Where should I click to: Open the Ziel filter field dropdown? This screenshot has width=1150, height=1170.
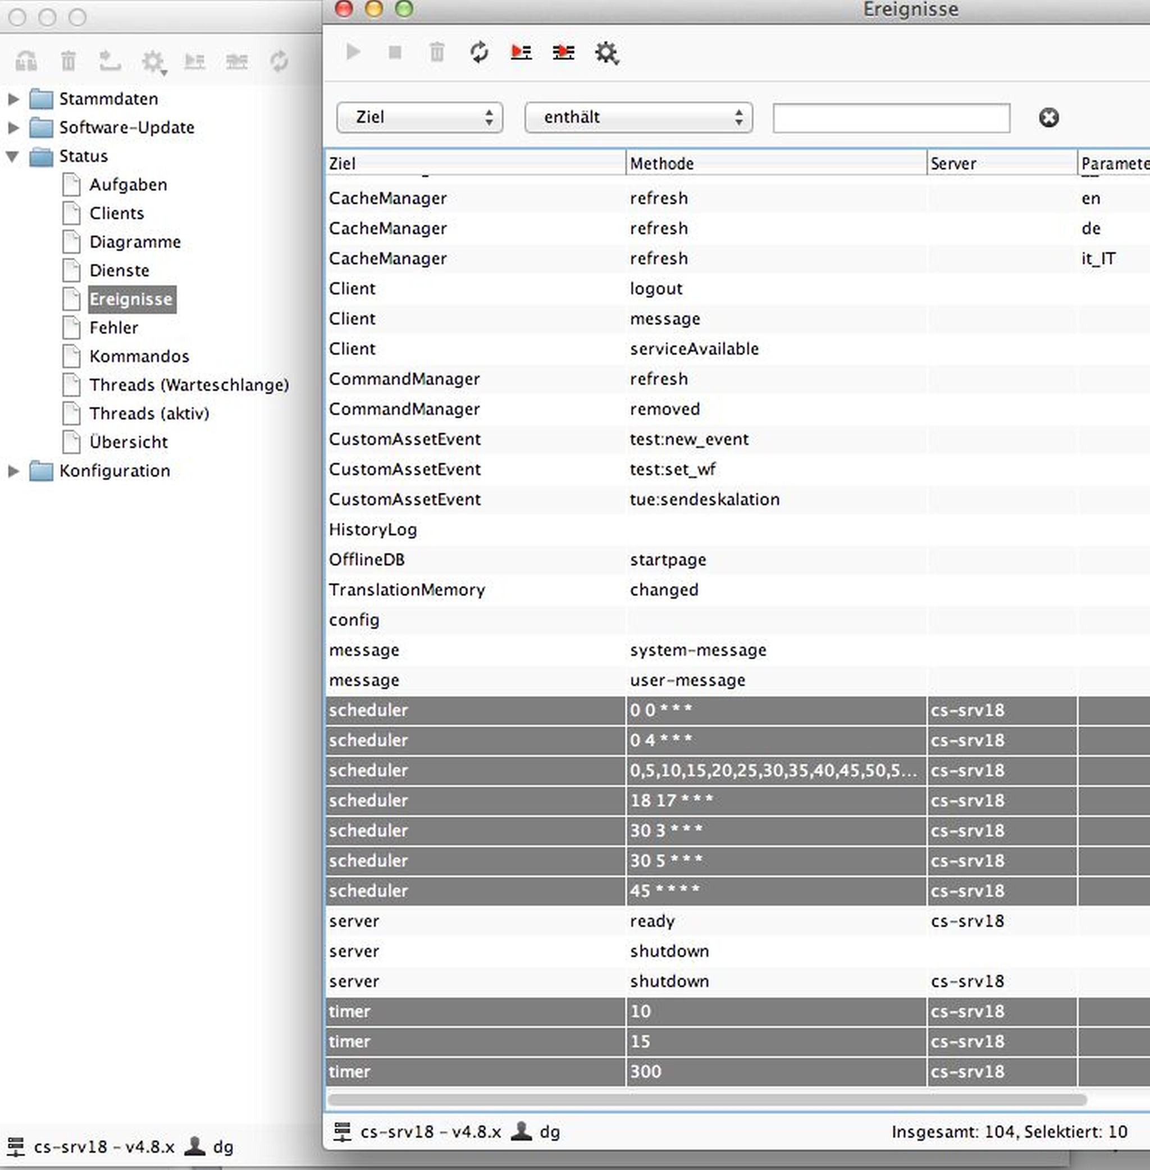(x=420, y=117)
